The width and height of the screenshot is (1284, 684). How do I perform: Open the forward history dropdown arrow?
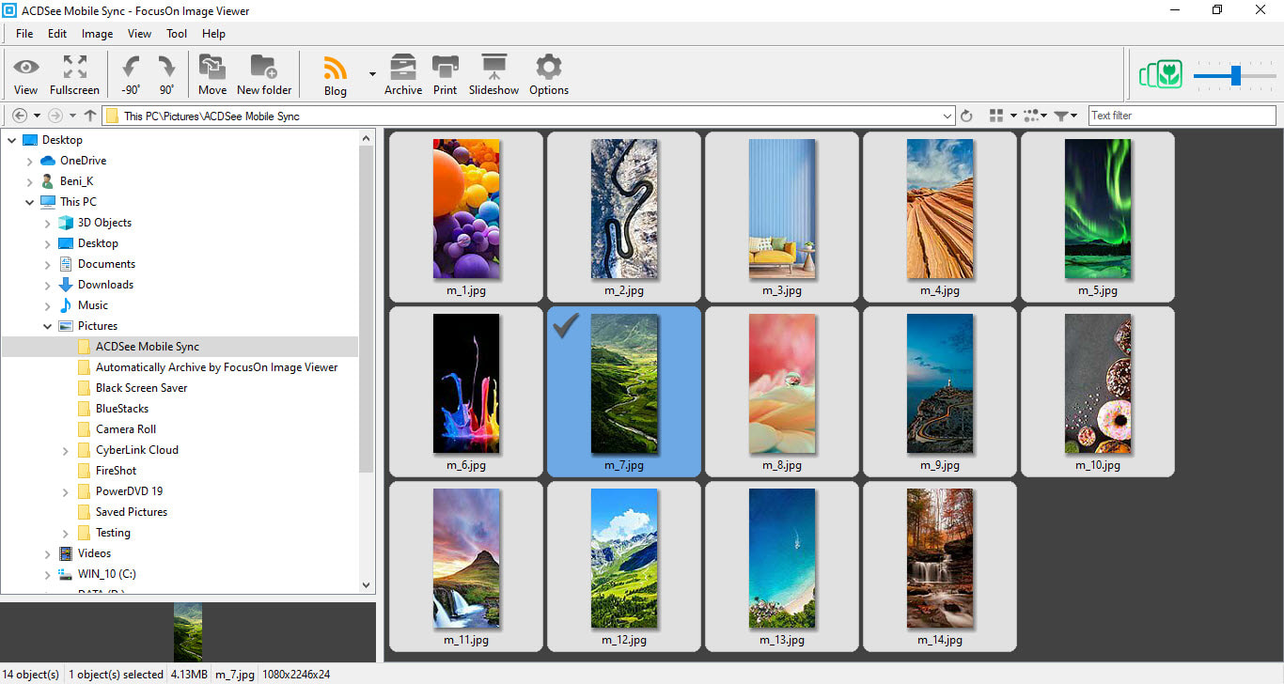coord(72,116)
